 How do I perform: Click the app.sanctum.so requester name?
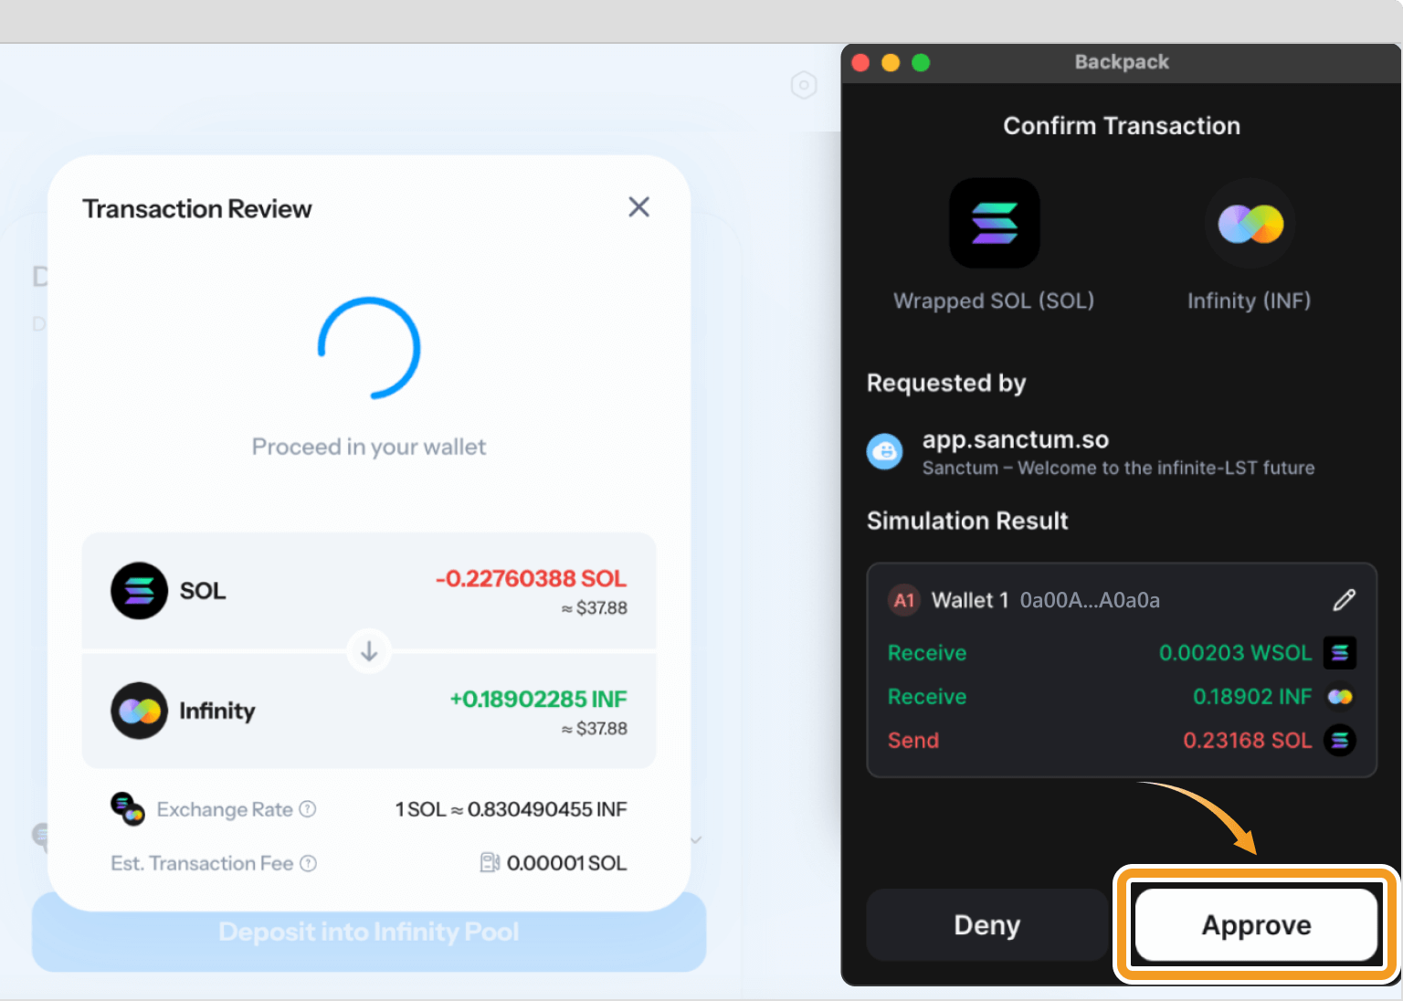coord(1016,440)
